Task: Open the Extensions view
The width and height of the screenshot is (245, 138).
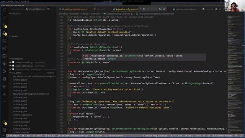Action: click(x=5, y=48)
